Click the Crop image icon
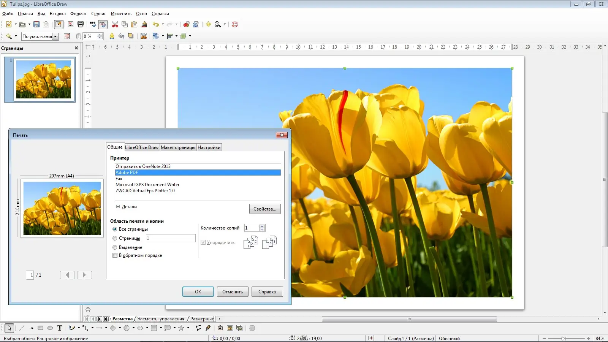 pos(143,36)
